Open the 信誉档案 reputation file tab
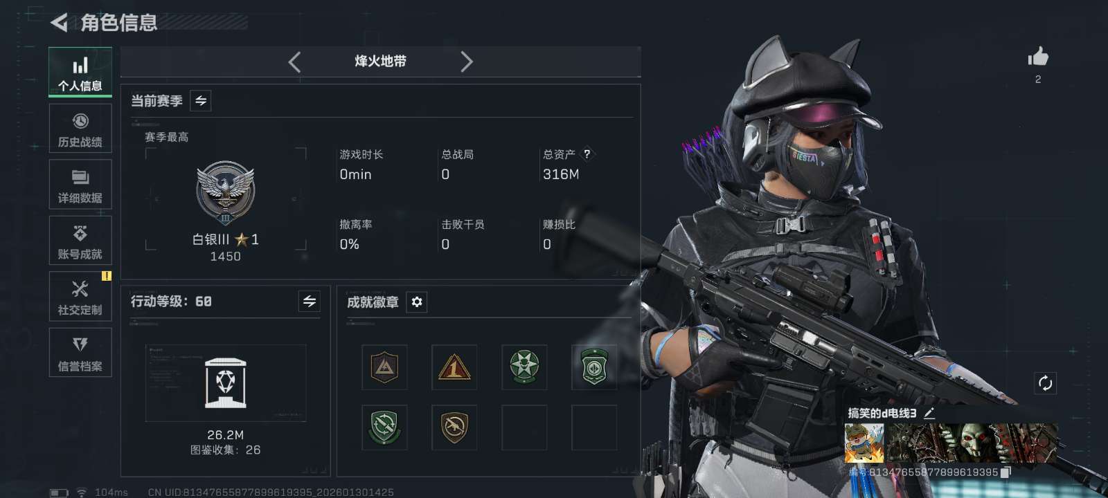The image size is (1108, 498). 80,353
